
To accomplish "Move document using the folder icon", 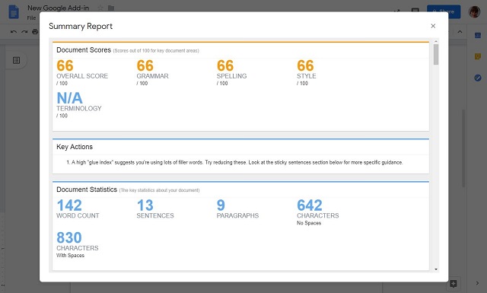I will pyautogui.click(x=111, y=8).
